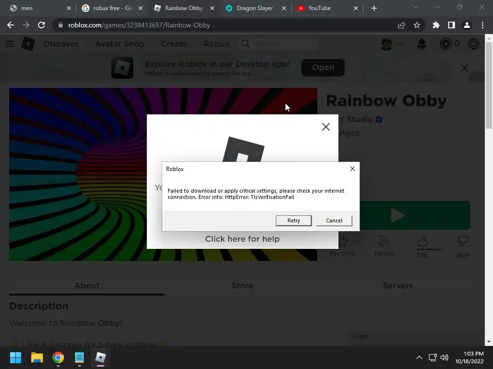Image resolution: width=493 pixels, height=369 pixels.
Task: Close the Dragon Slayer tab
Action: (284, 8)
